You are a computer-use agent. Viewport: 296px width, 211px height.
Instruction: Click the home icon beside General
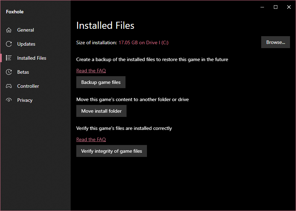(9, 30)
